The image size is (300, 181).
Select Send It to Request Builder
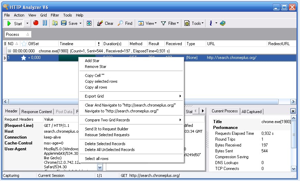tap(107, 129)
